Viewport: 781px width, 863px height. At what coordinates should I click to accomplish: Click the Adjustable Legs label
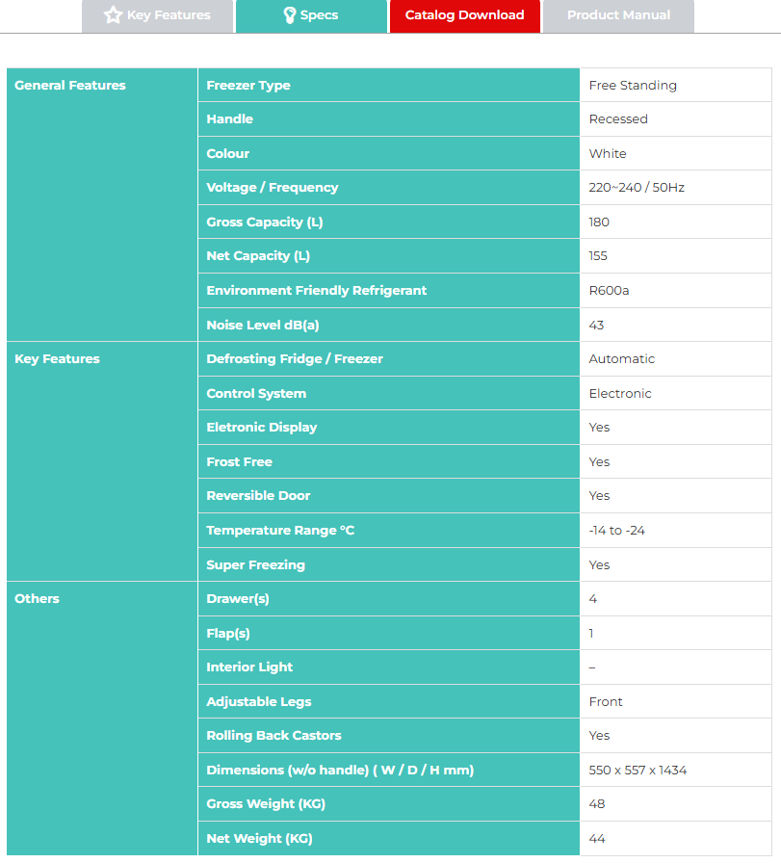pos(259,702)
